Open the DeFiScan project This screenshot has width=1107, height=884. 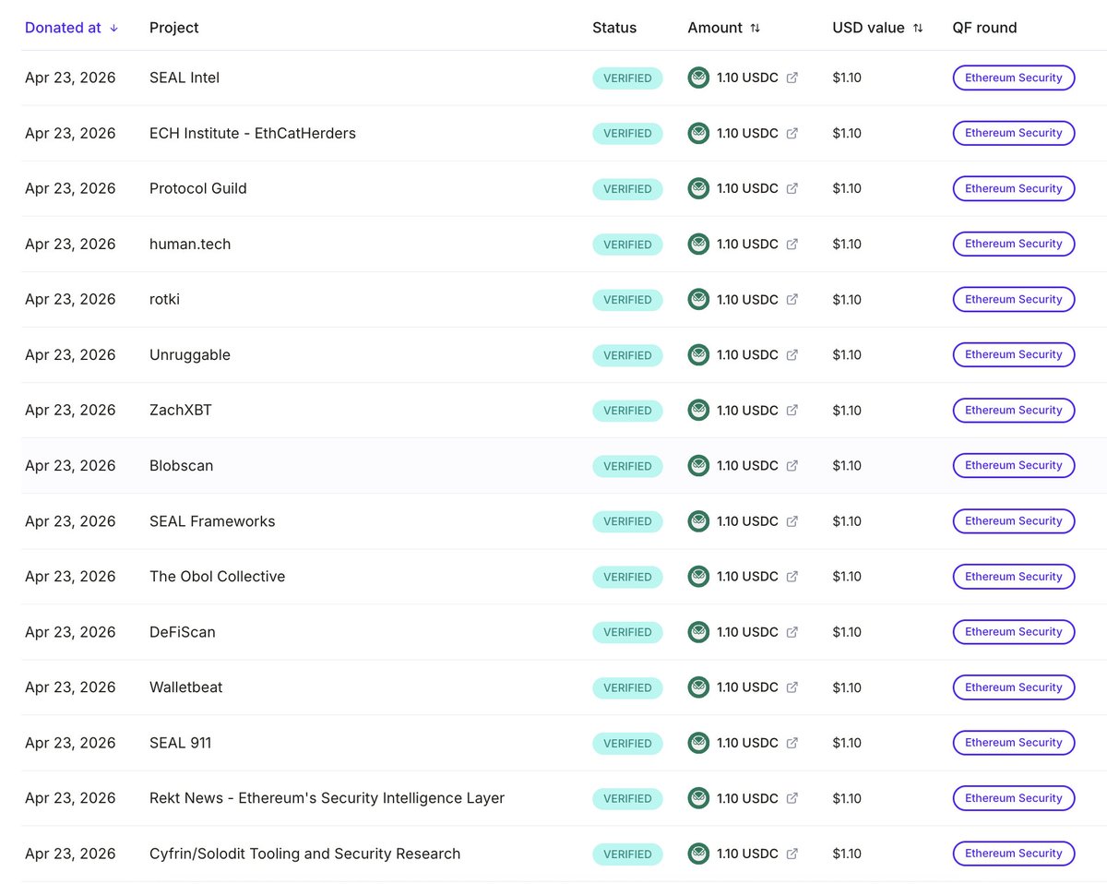[183, 631]
